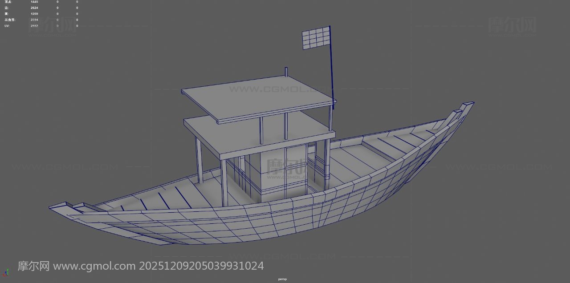The image size is (570, 283).
Task: Click the persp camera name label
Action: (282, 279)
